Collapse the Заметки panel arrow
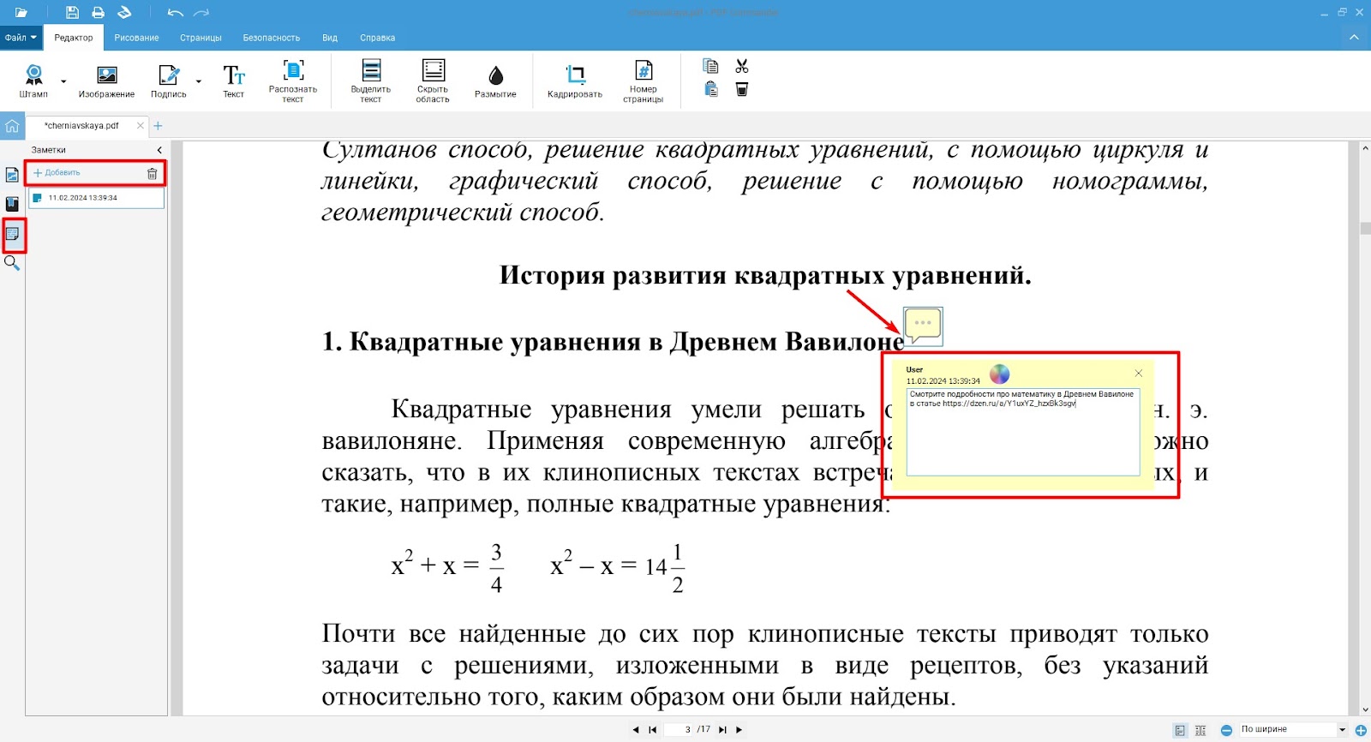This screenshot has height=742, width=1371. [x=159, y=150]
